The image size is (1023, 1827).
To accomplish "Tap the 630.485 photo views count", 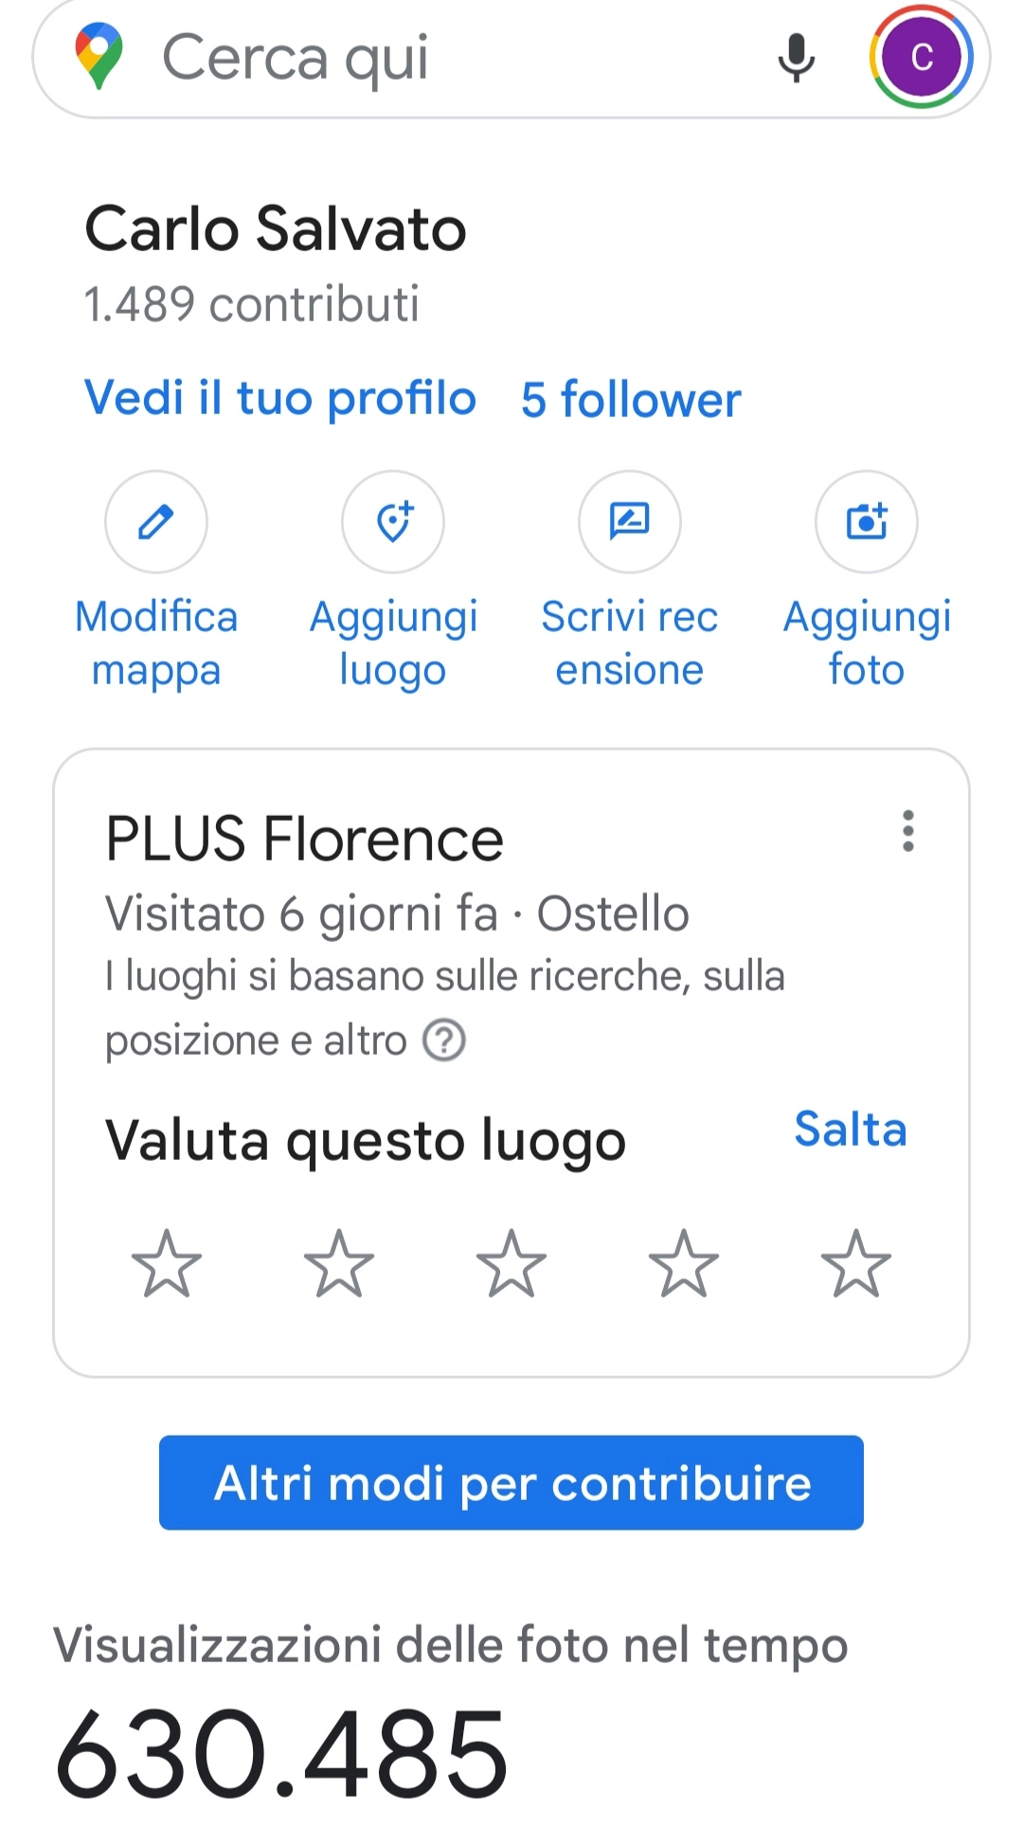I will click(282, 1753).
